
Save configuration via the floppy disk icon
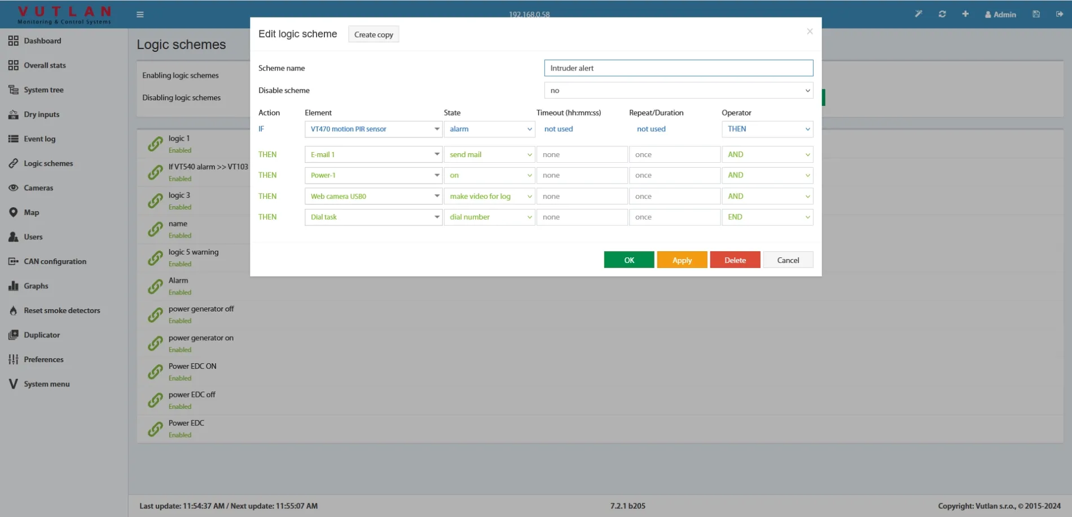click(x=1036, y=14)
